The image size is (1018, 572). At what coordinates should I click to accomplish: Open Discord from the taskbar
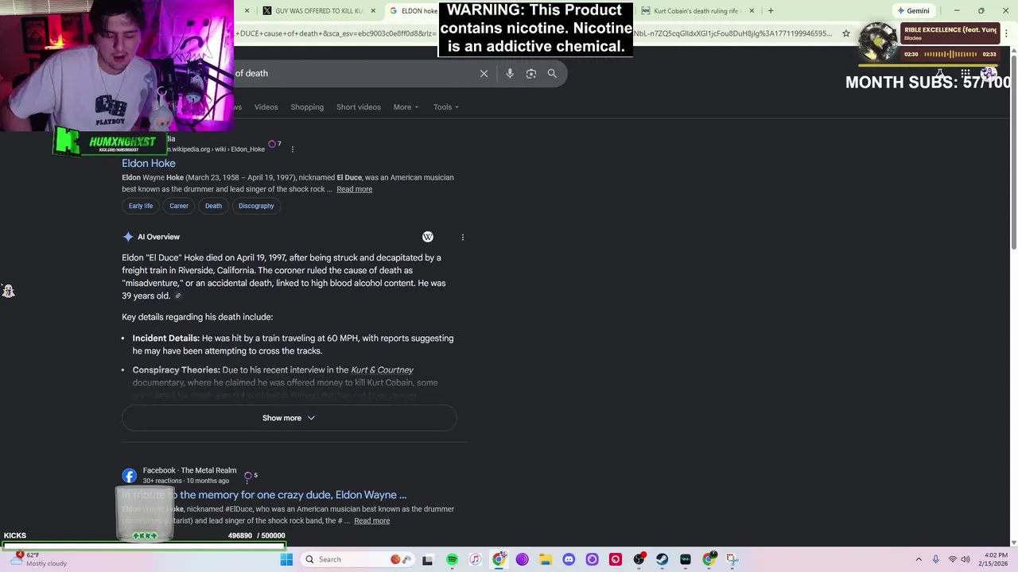(x=569, y=559)
